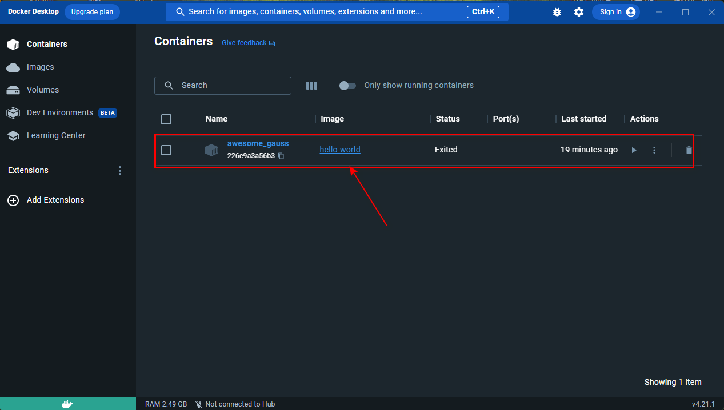Click Add Extensions
Screen dimensions: 724x410
point(55,200)
